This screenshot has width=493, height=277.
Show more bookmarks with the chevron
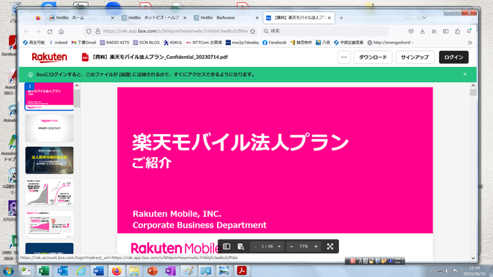point(470,42)
